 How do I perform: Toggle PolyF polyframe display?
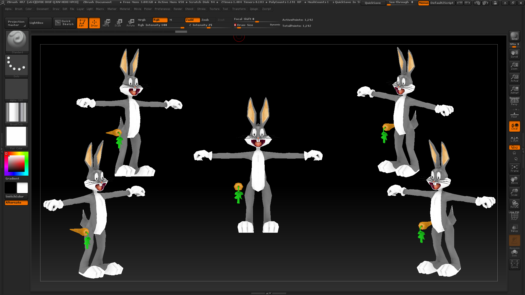coord(514,216)
